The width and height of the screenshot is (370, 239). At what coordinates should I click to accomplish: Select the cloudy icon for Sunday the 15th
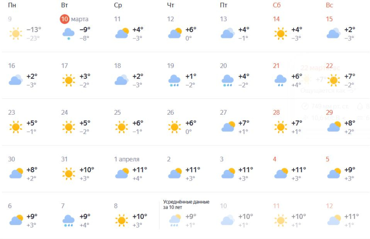333,34
